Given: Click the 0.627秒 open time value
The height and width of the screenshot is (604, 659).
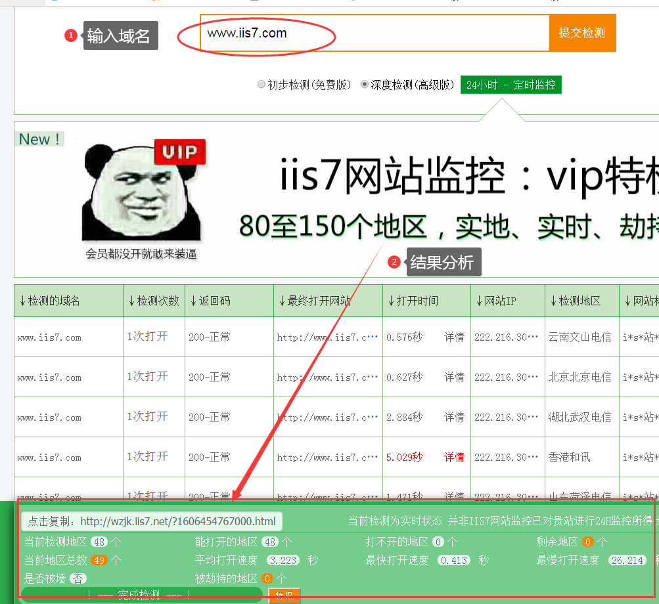Looking at the screenshot, I should coord(404,377).
